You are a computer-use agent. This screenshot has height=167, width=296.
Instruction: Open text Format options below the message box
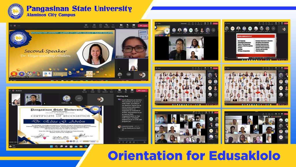[119, 142]
